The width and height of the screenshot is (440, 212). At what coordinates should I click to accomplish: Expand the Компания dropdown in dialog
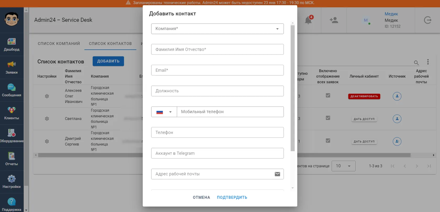[x=217, y=29]
